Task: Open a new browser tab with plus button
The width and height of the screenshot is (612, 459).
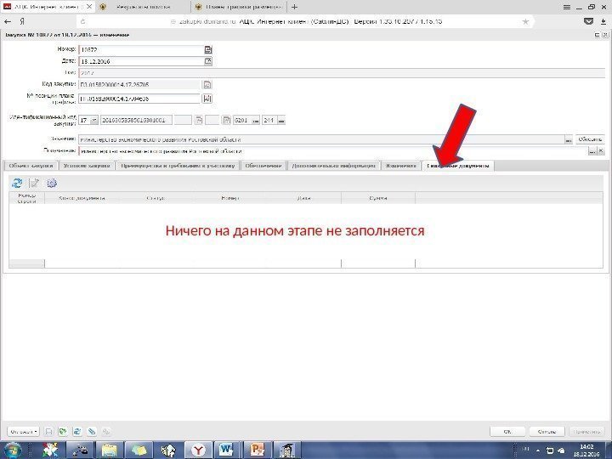Action: pyautogui.click(x=294, y=7)
